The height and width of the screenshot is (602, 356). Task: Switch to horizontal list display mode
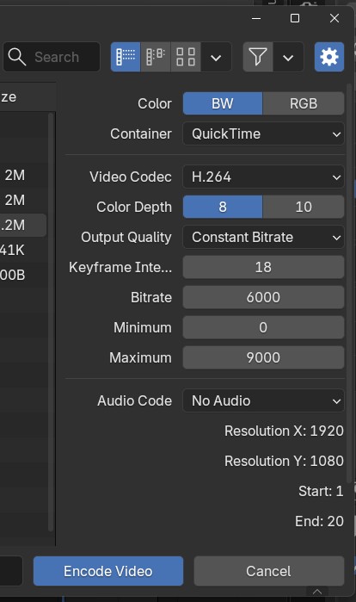[156, 57]
